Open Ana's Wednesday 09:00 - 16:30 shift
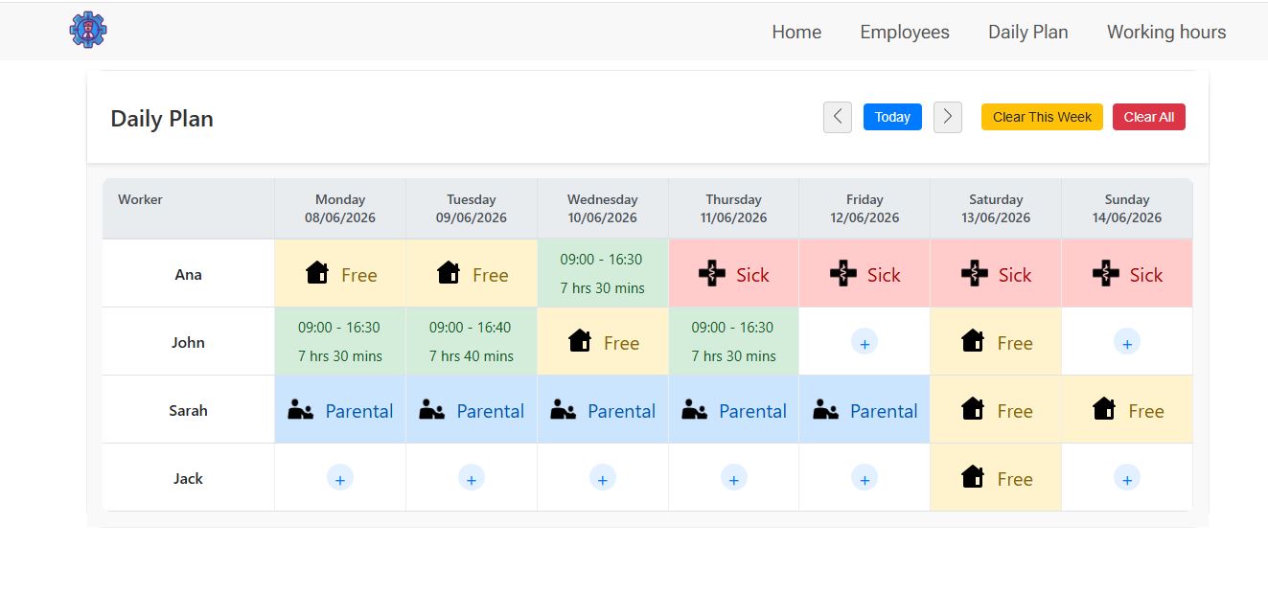The image size is (1268, 616). (x=602, y=273)
